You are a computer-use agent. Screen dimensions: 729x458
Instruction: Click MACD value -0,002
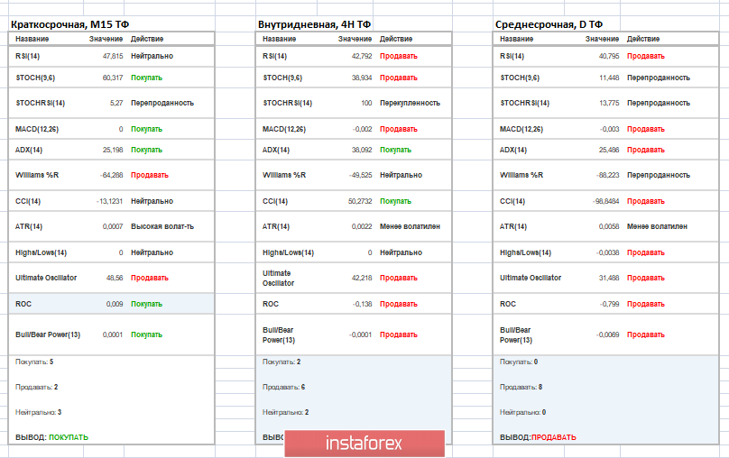click(x=362, y=129)
